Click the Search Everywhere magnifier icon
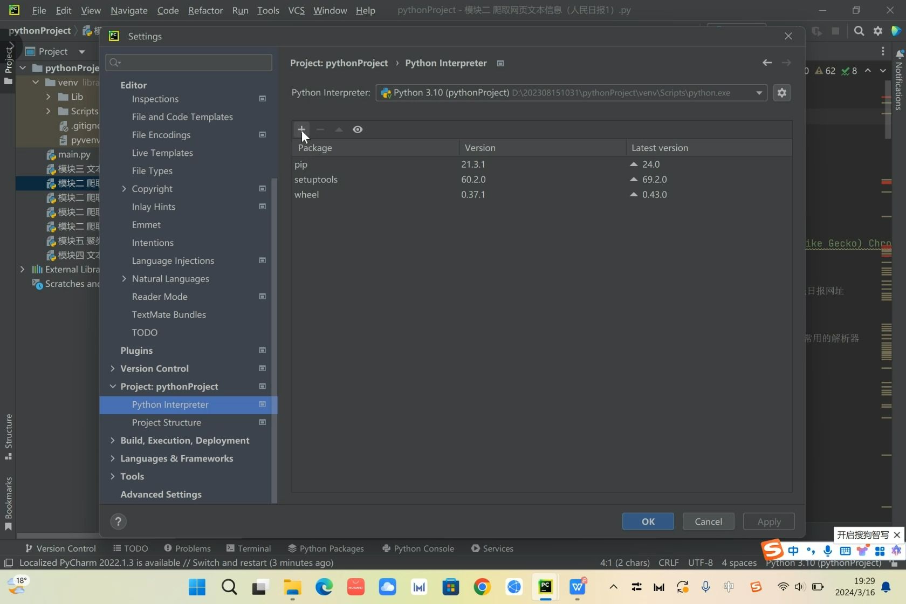 [859, 31]
